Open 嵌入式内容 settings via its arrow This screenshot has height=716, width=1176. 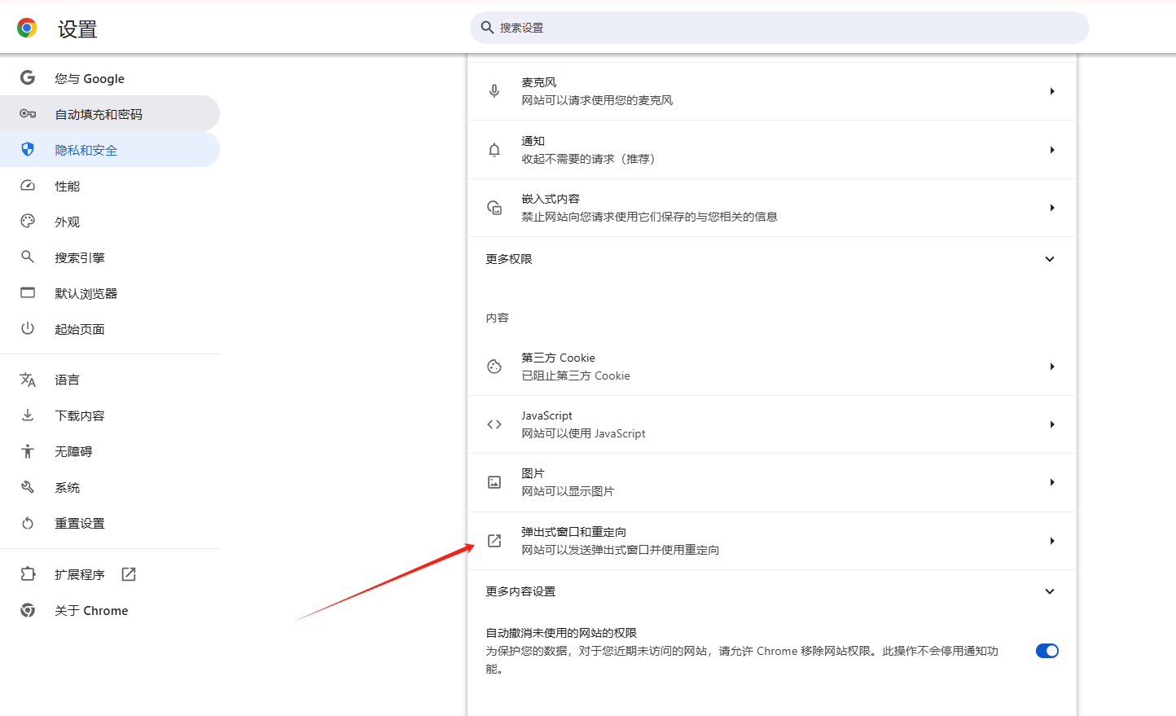coord(1052,208)
